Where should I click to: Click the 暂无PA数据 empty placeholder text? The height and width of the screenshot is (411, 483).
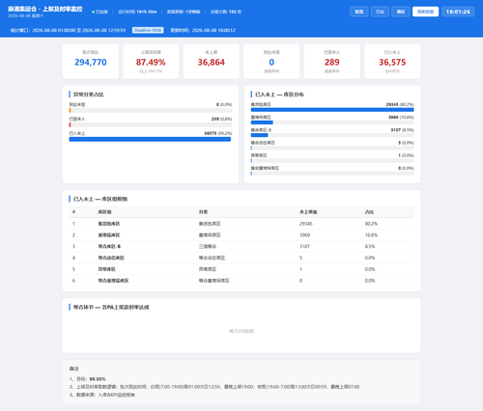pos(241,331)
